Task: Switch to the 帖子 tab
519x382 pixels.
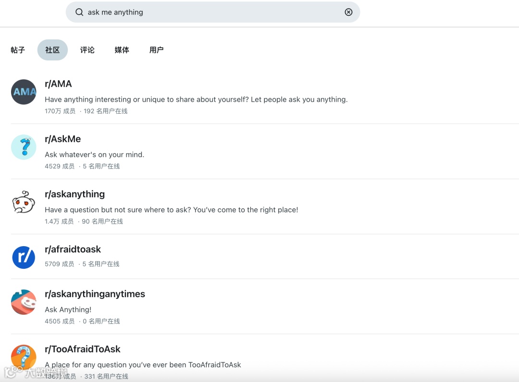Action: (x=18, y=50)
